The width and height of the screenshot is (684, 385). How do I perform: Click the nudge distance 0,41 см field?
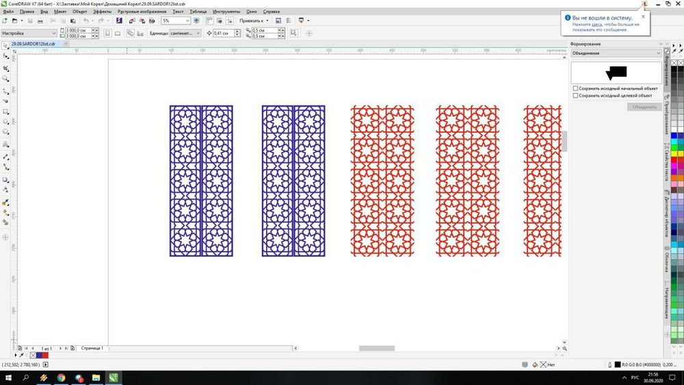coord(224,33)
